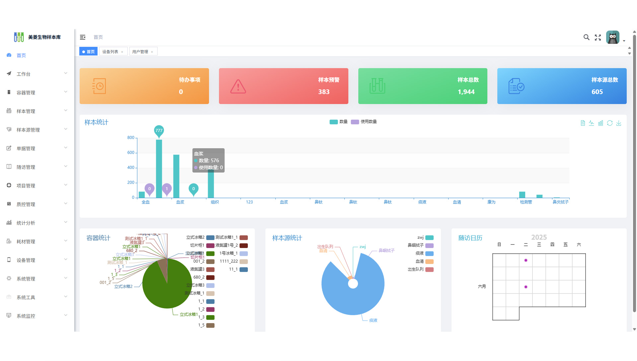Download 样本统计 chart as image
This screenshot has width=637, height=361.
tap(619, 123)
